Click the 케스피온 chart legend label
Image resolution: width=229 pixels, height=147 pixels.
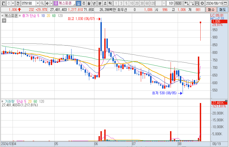coord(11,16)
